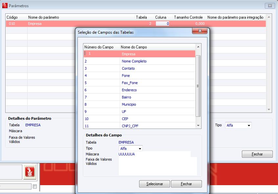Click the Máscara field UUUUUUA
This screenshot has width=278, height=194.
[x=154, y=154]
